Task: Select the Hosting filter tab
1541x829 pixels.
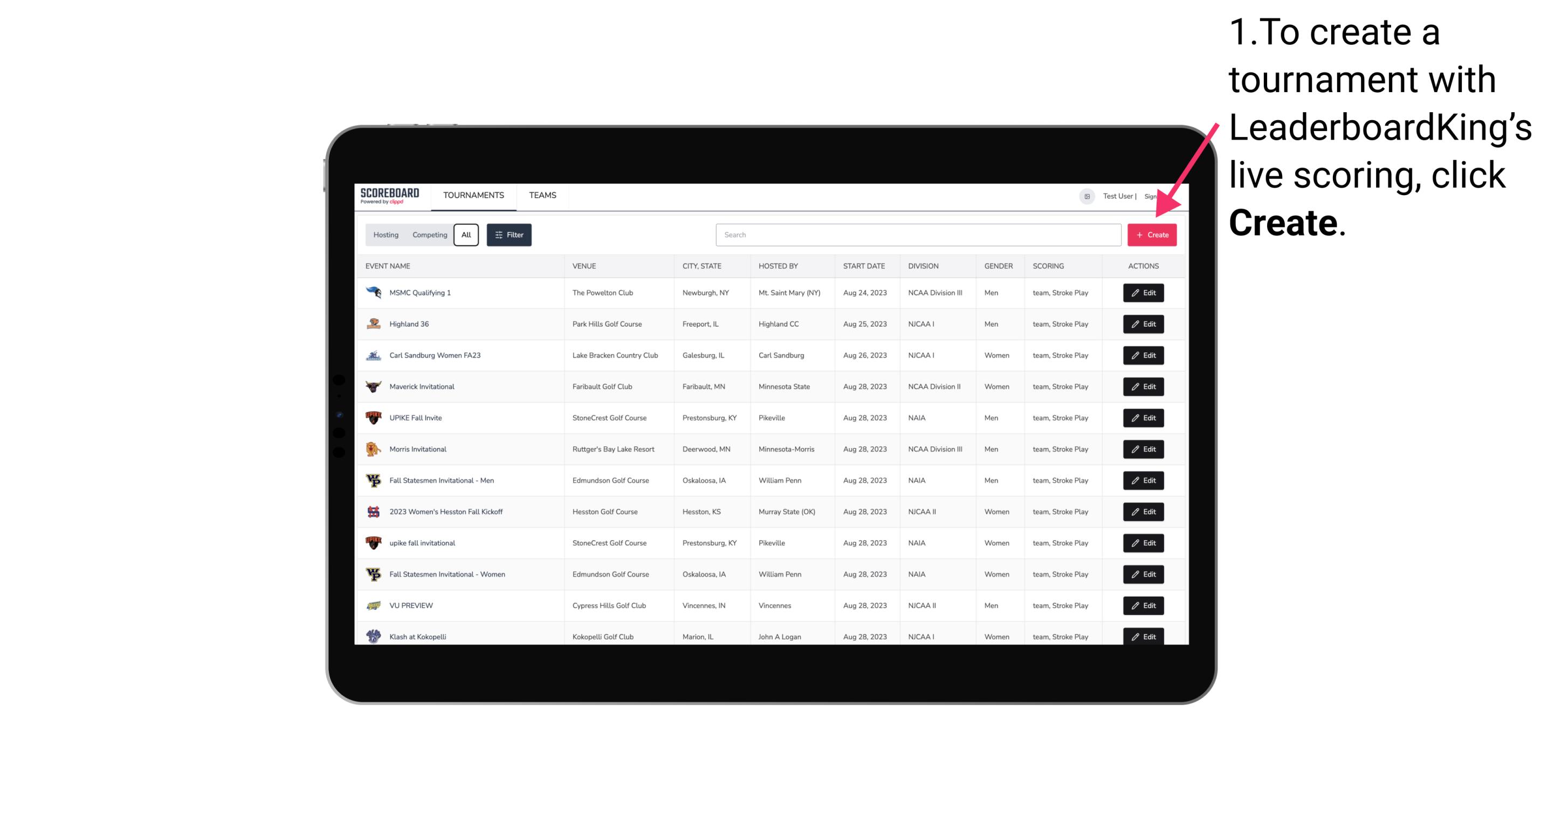Action: tap(386, 235)
